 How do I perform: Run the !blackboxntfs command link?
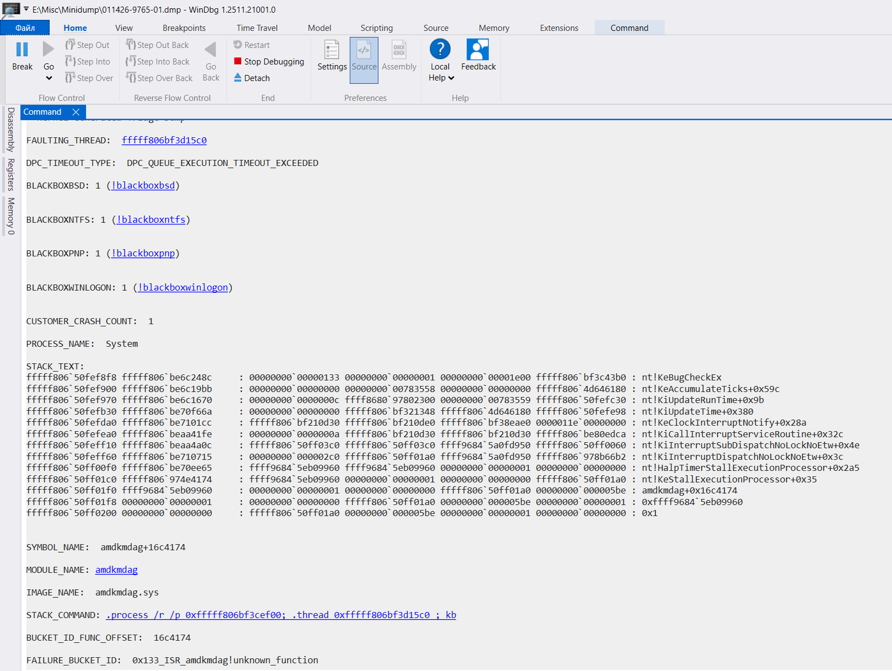[151, 219]
